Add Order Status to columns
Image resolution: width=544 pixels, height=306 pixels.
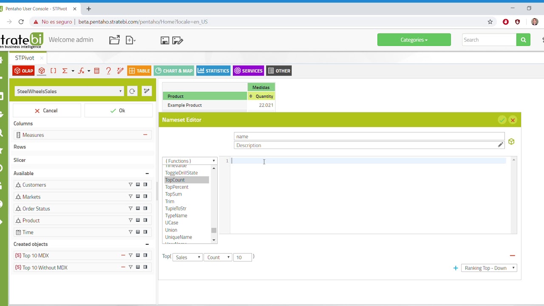(145, 209)
